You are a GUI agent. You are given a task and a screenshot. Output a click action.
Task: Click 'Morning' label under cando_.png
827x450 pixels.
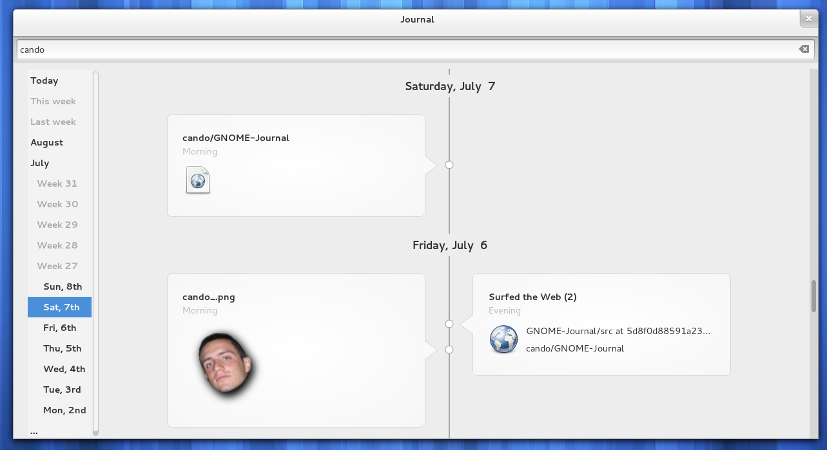click(x=200, y=310)
